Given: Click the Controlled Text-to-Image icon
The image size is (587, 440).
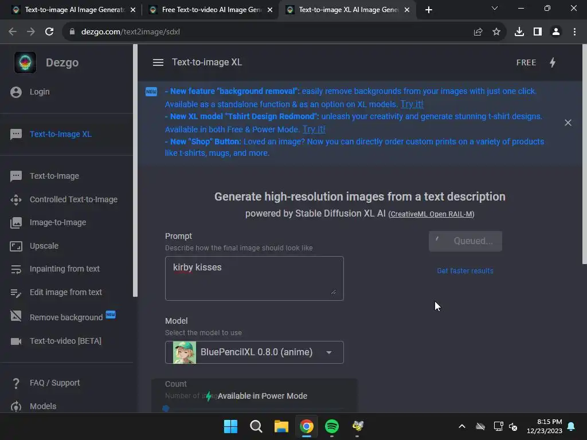Looking at the screenshot, I should click(x=16, y=200).
